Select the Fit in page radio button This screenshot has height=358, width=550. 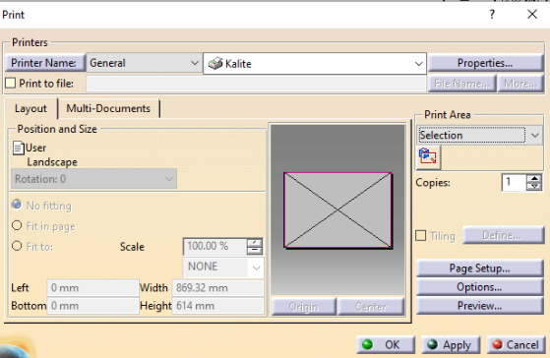17,225
